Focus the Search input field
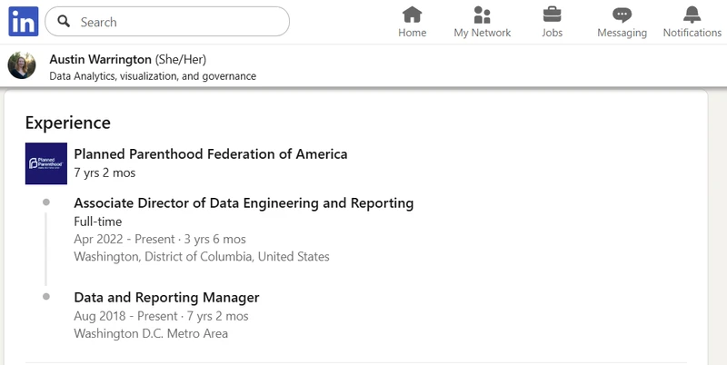Screen dimensions: 727x365 (173, 22)
